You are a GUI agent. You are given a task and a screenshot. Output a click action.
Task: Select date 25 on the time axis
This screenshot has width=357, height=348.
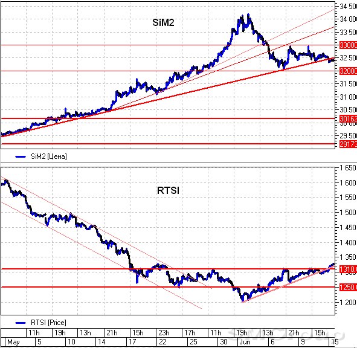pyautogui.click(x=193, y=342)
